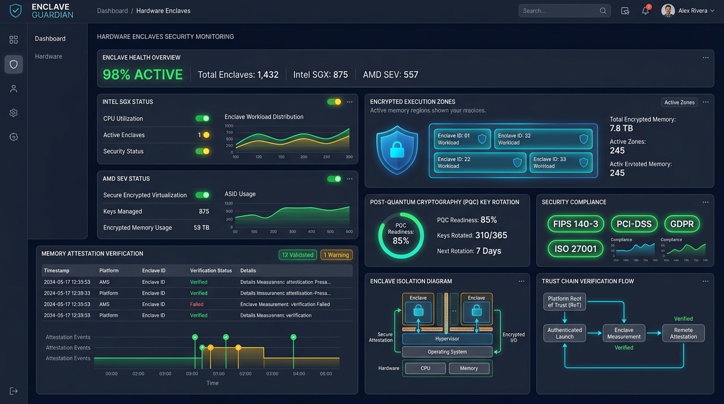Click the sidebar gear icon with swirl center
Image resolution: width=724 pixels, height=404 pixels.
pos(14,137)
